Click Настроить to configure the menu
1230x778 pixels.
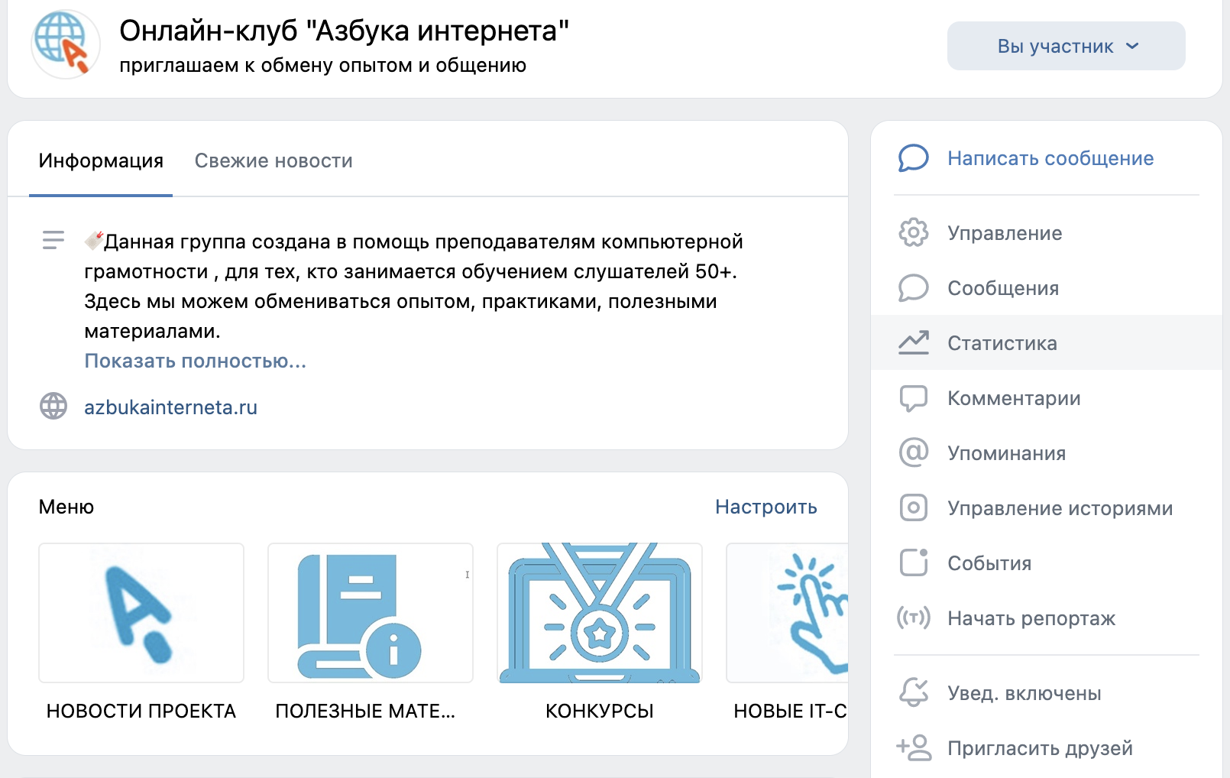click(766, 507)
